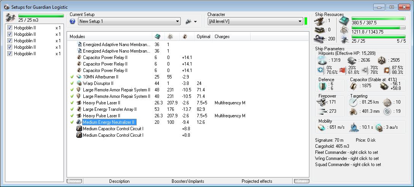This screenshot has width=414, height=187.
Task: Click the max velocity icon showing 651 m/s
Action: [x=321, y=127]
